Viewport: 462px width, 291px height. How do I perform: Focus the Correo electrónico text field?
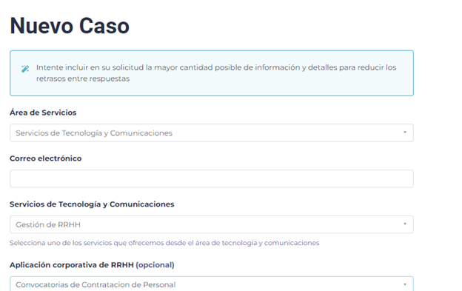[212, 178]
